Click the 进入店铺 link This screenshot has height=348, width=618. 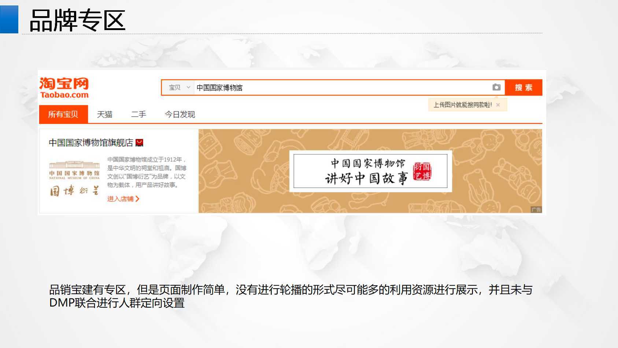tap(123, 199)
